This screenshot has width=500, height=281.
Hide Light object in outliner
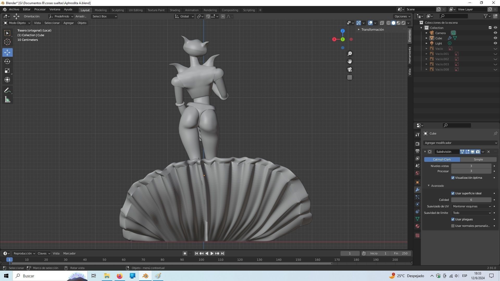tap(495, 43)
